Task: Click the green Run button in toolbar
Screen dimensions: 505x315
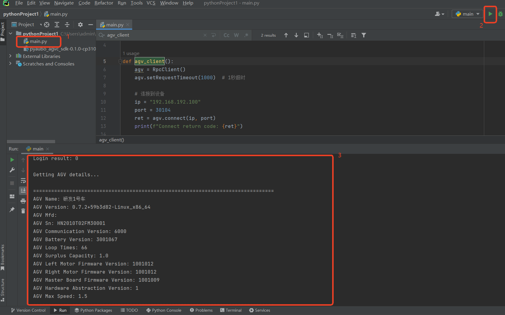Action: [x=490, y=14]
